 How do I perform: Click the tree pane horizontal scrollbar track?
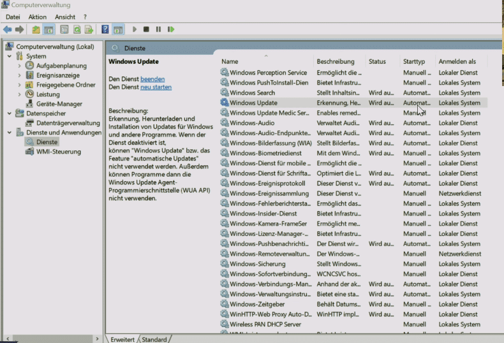52,339
